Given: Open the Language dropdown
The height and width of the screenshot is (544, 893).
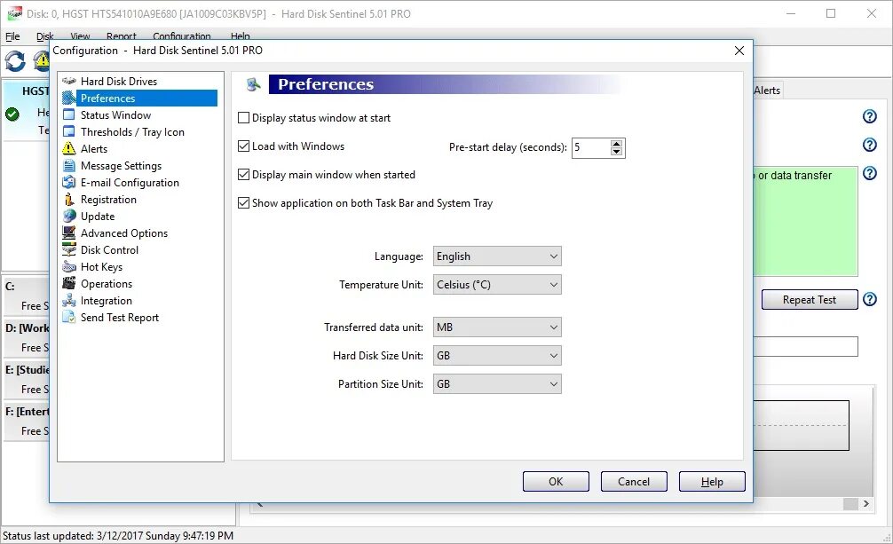Looking at the screenshot, I should tap(497, 256).
